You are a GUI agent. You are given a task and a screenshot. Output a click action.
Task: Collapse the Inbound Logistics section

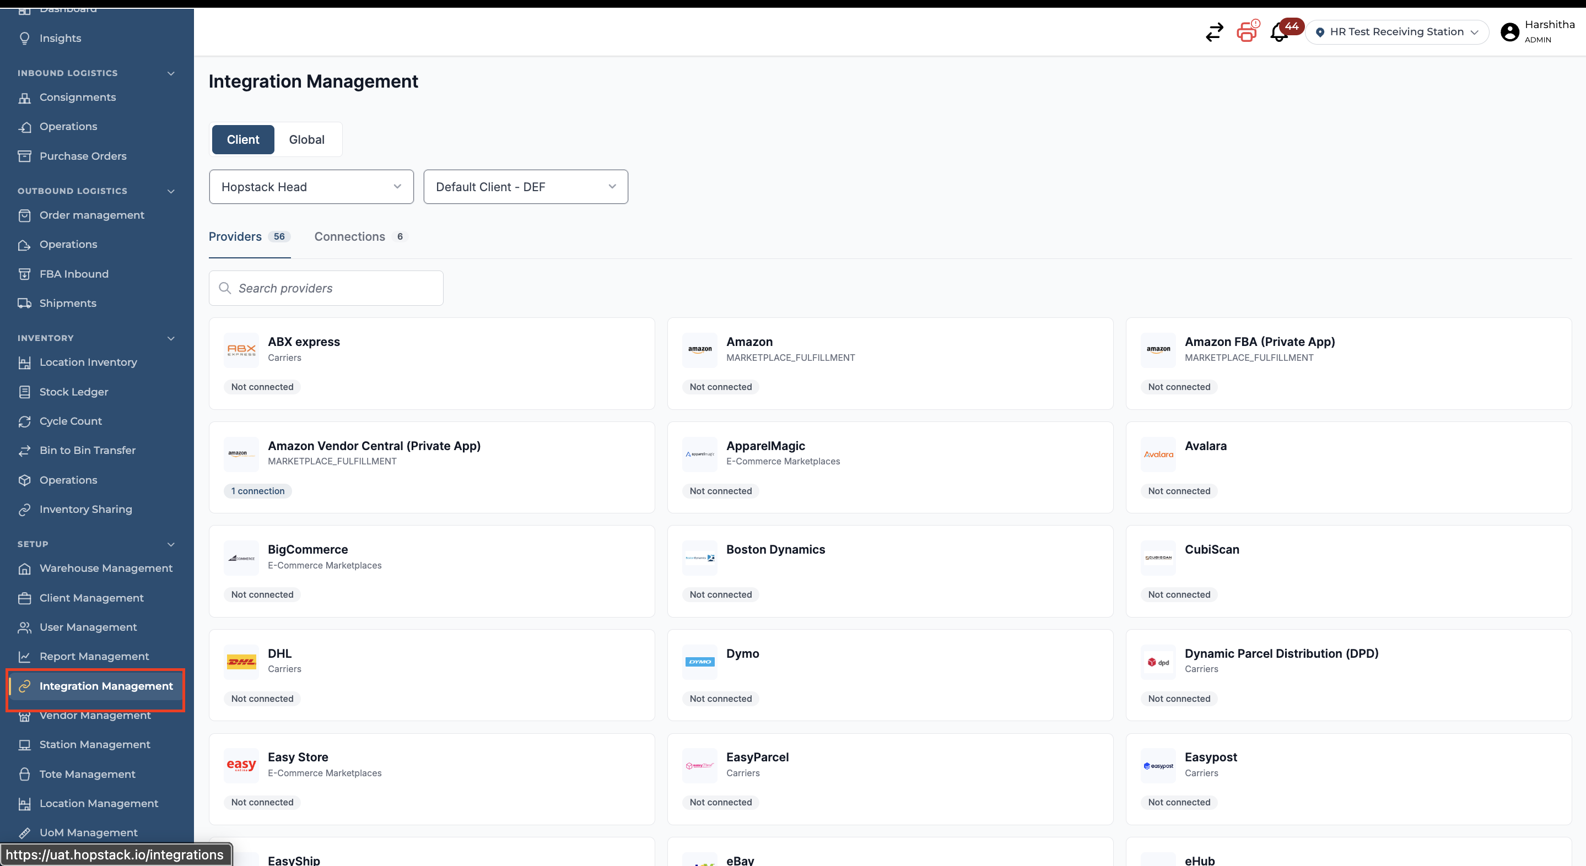point(171,73)
